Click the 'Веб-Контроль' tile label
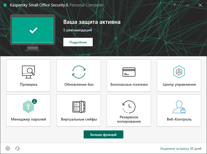This screenshot has height=154, width=207. point(179,119)
